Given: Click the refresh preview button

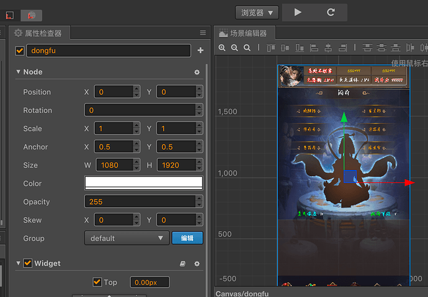Looking at the screenshot, I should point(331,12).
